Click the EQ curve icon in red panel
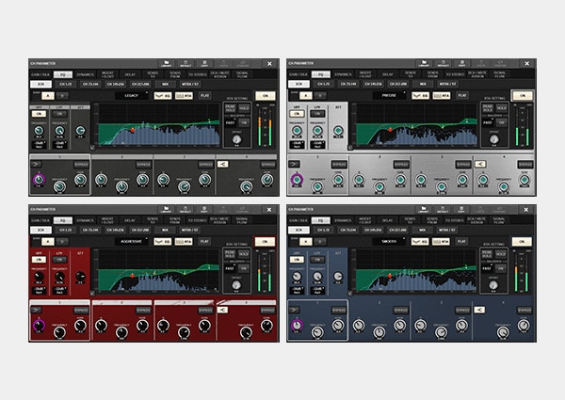The height and width of the screenshot is (400, 565). 164,242
